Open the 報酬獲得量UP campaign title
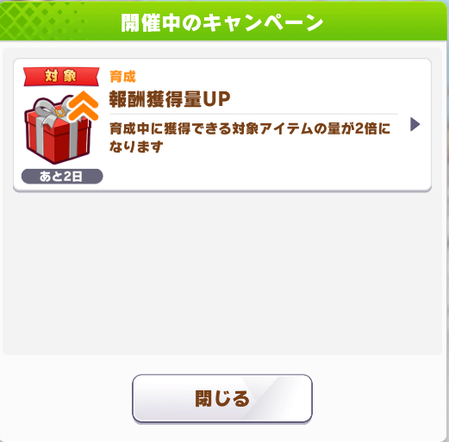Viewport: 449px width, 442px height. tap(170, 99)
